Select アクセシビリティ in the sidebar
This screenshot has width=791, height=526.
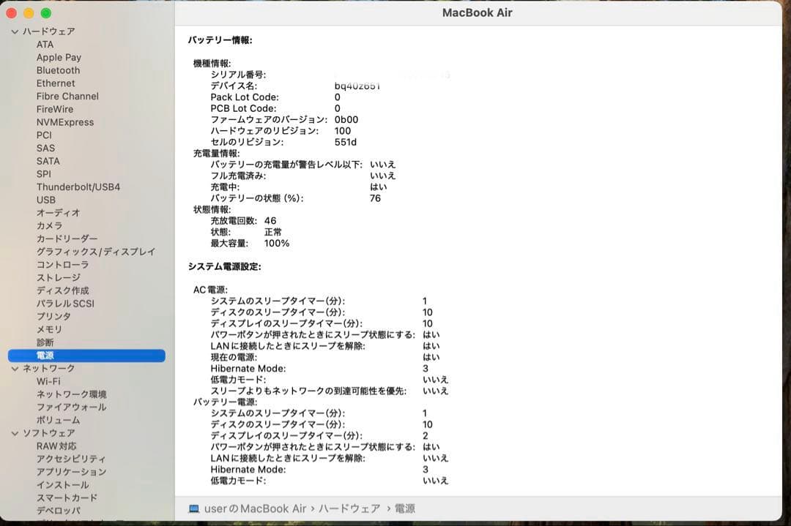tap(71, 459)
